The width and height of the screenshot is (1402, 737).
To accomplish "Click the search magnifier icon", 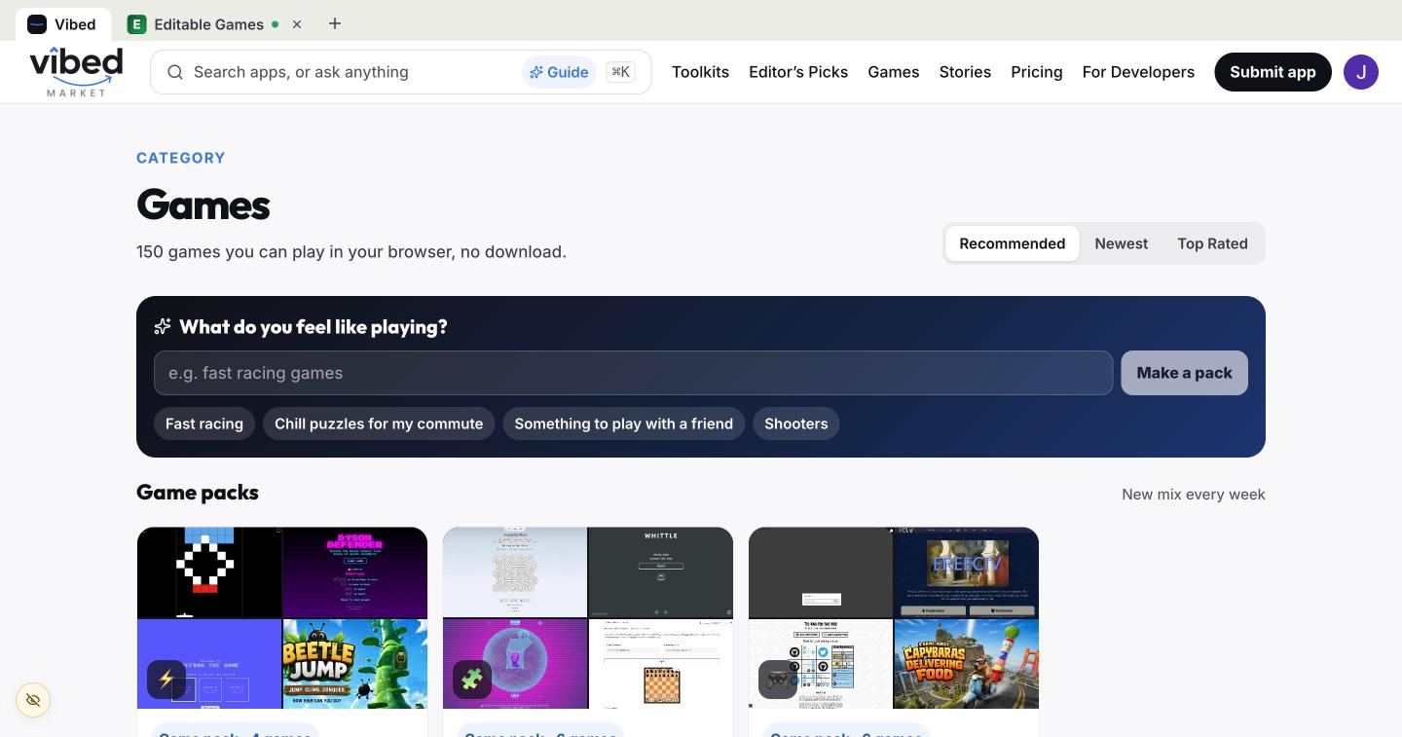I will coord(175,72).
